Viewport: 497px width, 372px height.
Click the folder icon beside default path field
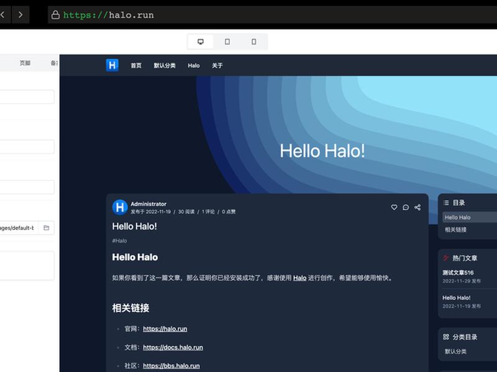coord(46,228)
